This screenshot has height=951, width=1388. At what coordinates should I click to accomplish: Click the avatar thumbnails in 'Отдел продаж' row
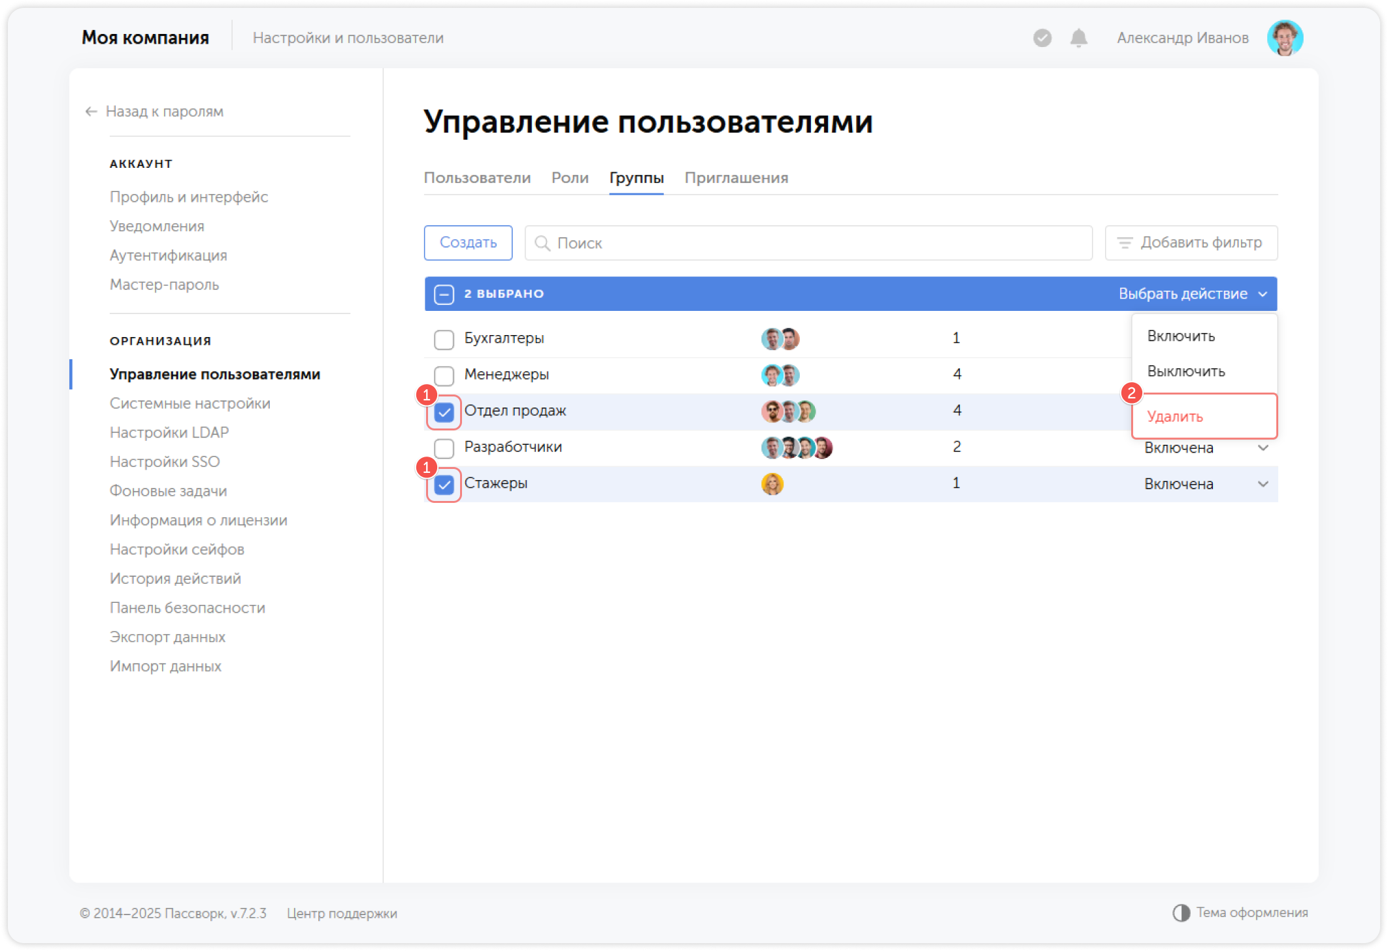pos(787,411)
